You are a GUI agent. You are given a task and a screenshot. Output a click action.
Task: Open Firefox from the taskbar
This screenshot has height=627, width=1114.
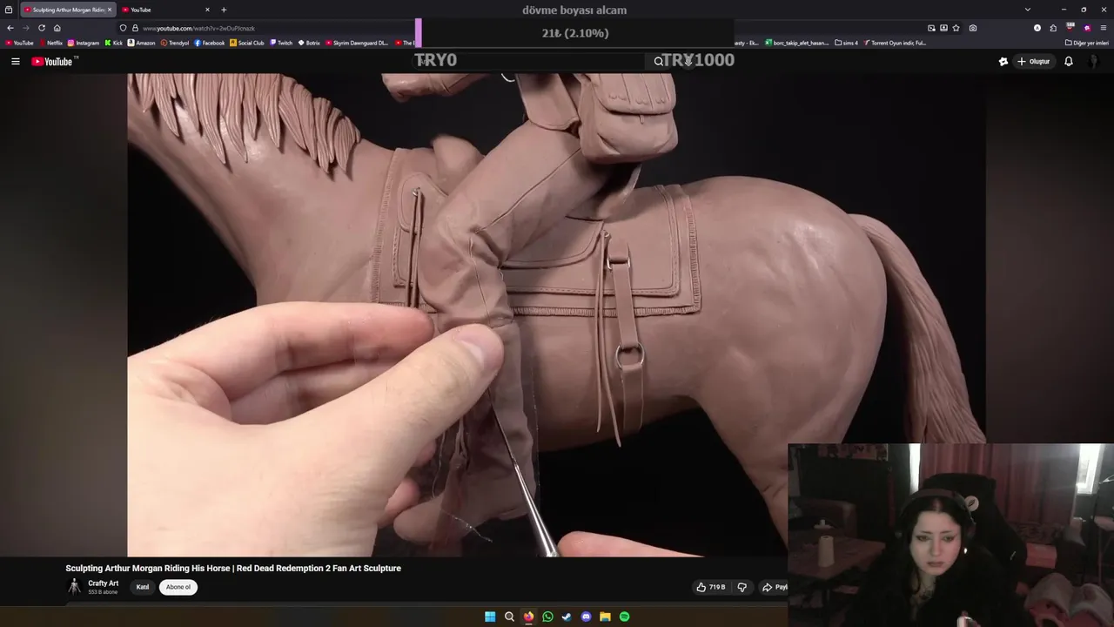[x=528, y=617]
